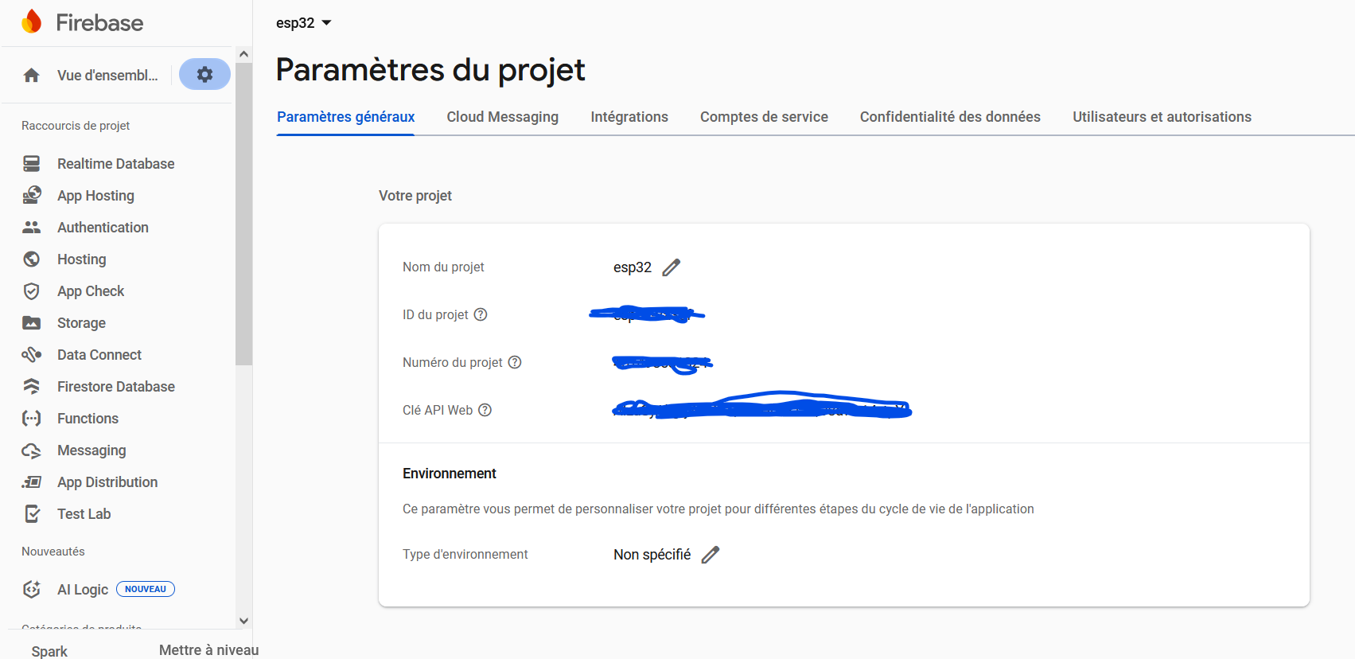Open project settings gear button
Screen dimensions: 1355x659
204,74
